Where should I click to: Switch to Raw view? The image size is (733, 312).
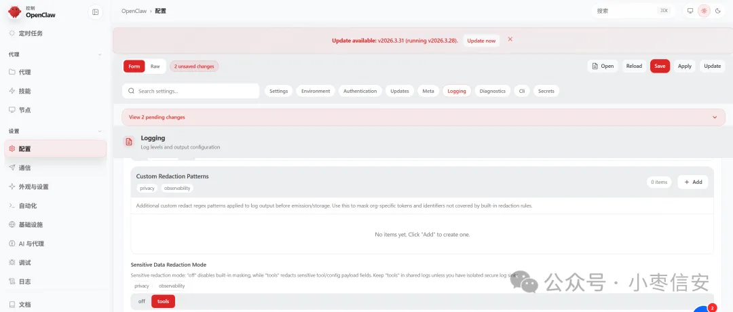[x=155, y=66]
